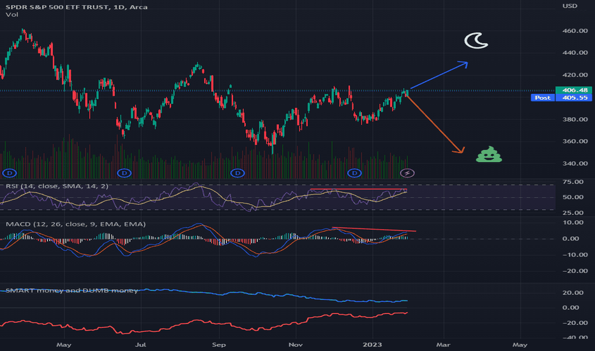Click the Vol indicator label
The image size is (595, 351).
pos(11,15)
